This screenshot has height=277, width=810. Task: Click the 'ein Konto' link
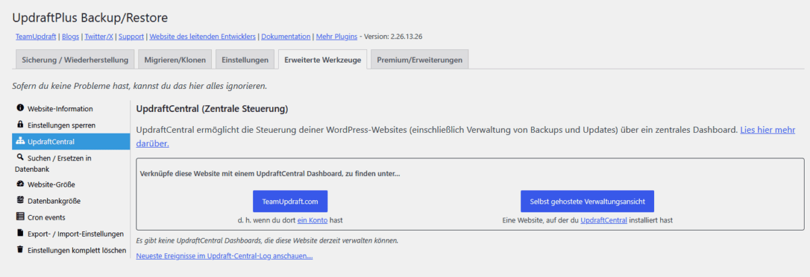click(311, 220)
